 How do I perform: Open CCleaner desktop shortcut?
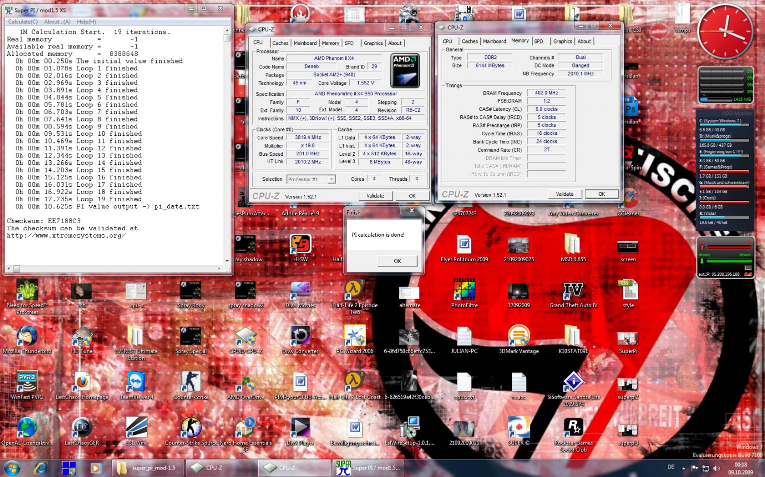(x=628, y=201)
